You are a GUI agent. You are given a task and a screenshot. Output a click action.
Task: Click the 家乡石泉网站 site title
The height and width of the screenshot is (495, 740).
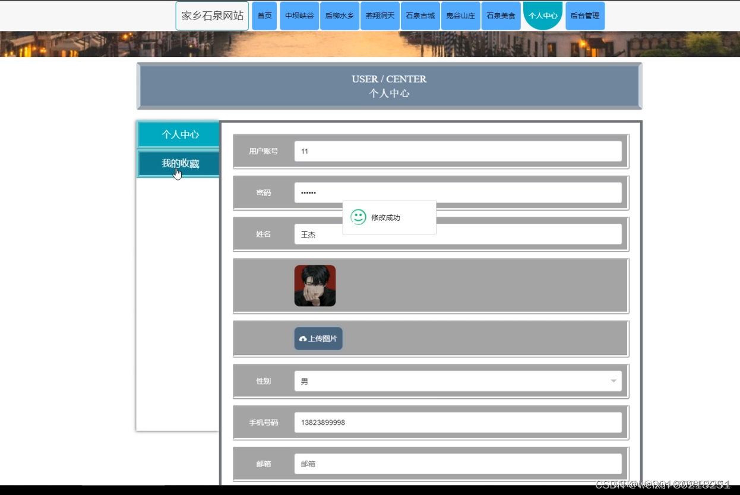(211, 16)
